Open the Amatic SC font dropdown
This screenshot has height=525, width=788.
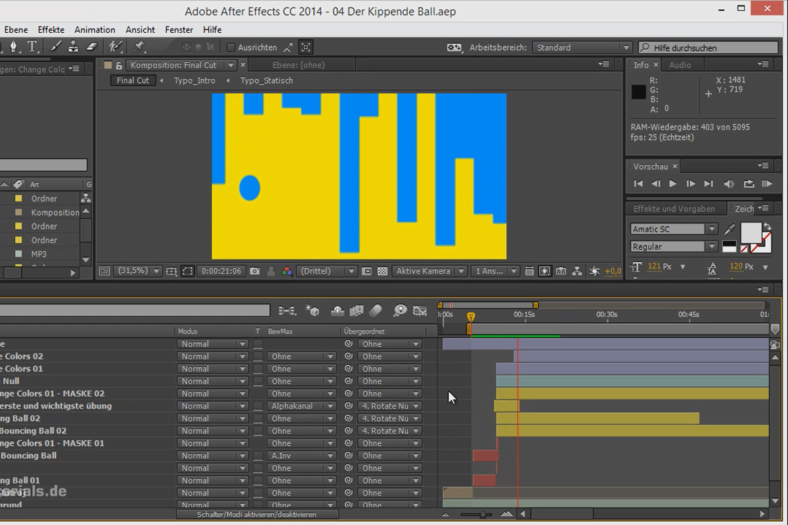tap(674, 229)
